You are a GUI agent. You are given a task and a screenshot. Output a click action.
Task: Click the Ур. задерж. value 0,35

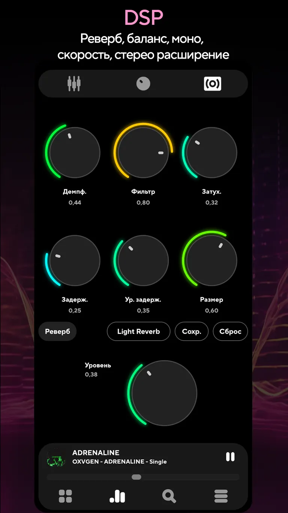click(143, 311)
